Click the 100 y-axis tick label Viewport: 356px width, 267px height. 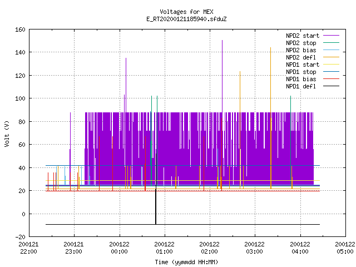tap(20, 98)
